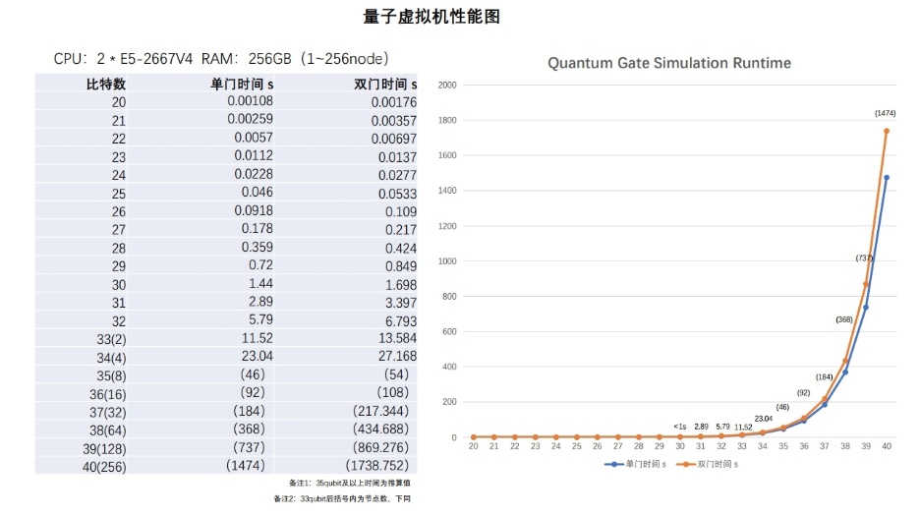Click the 比特数 table column header
The width and height of the screenshot is (920, 516).
tap(106, 85)
